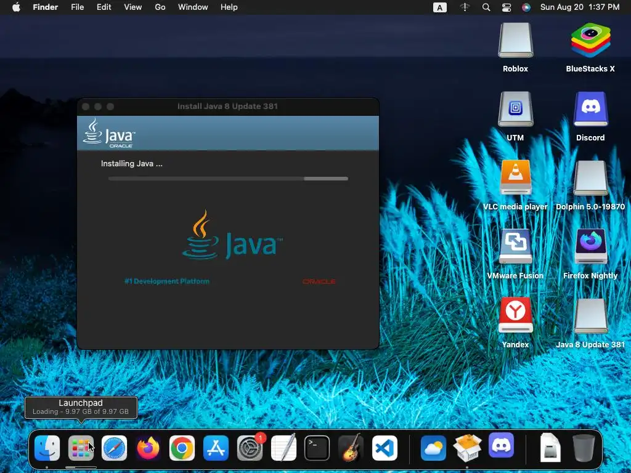Click the installer window minimize button
Viewport: 631px width, 473px height.
(98, 106)
